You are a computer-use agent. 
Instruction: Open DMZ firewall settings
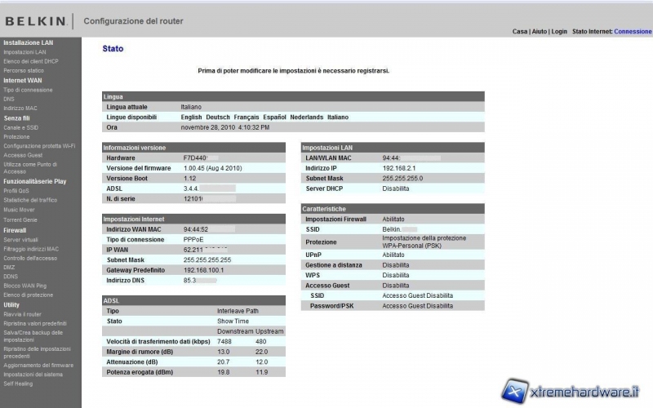(10, 267)
